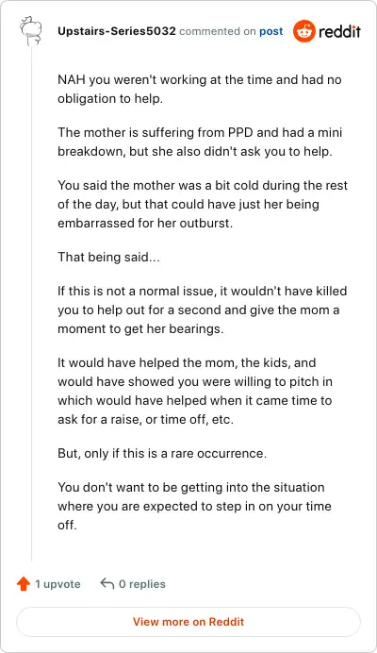Click the orange upvote arrow

click(x=24, y=584)
